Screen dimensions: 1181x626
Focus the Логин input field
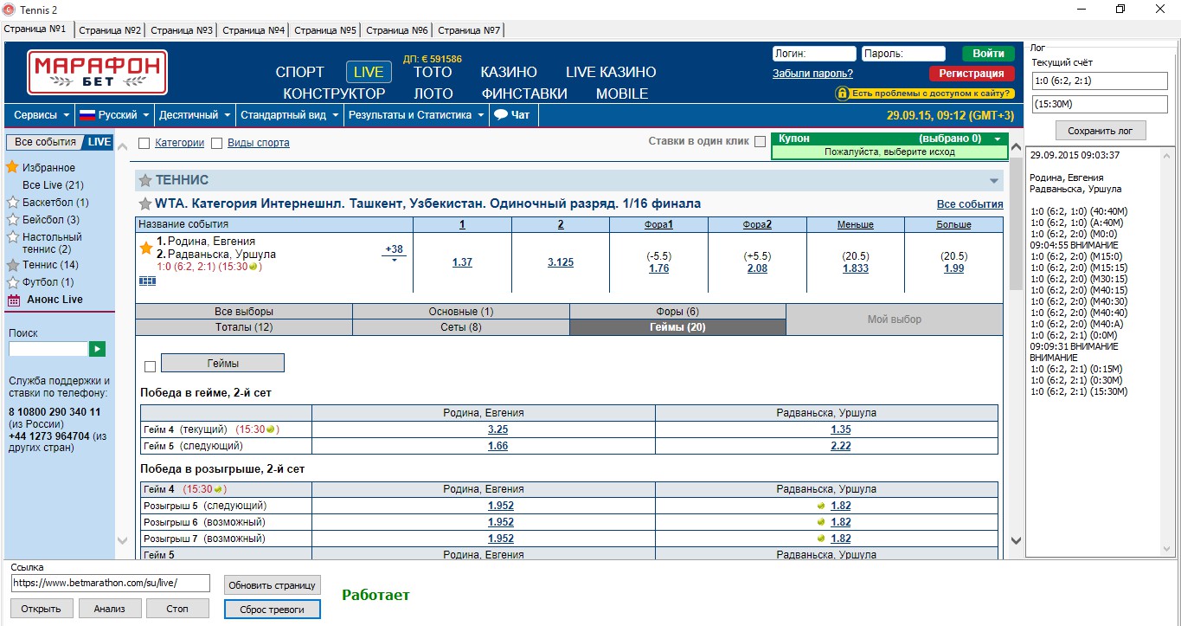(814, 54)
